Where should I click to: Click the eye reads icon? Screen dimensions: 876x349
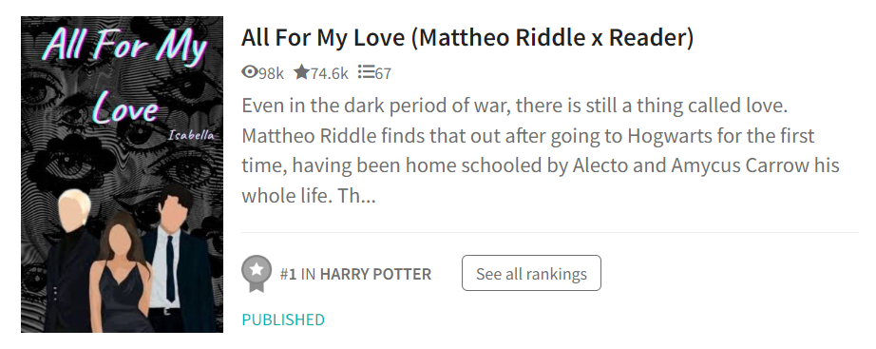250,71
